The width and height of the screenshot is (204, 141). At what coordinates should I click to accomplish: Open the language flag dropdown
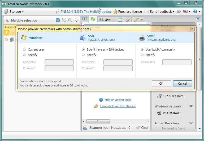[186, 12]
